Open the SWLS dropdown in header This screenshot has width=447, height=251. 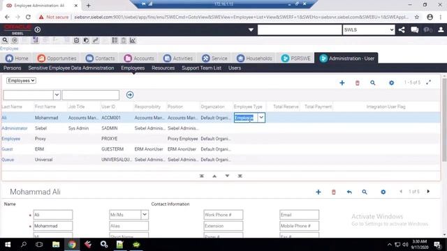tap(369, 29)
